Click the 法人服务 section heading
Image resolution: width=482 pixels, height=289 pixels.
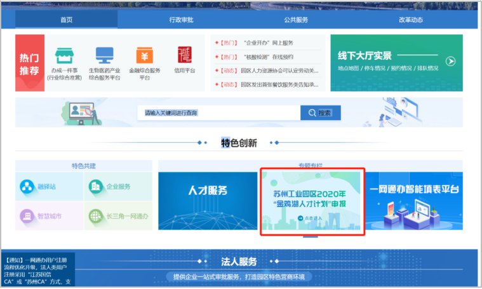239,262
